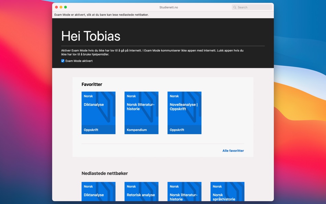Close the window with red button
The image size is (326, 204).
click(x=56, y=7)
